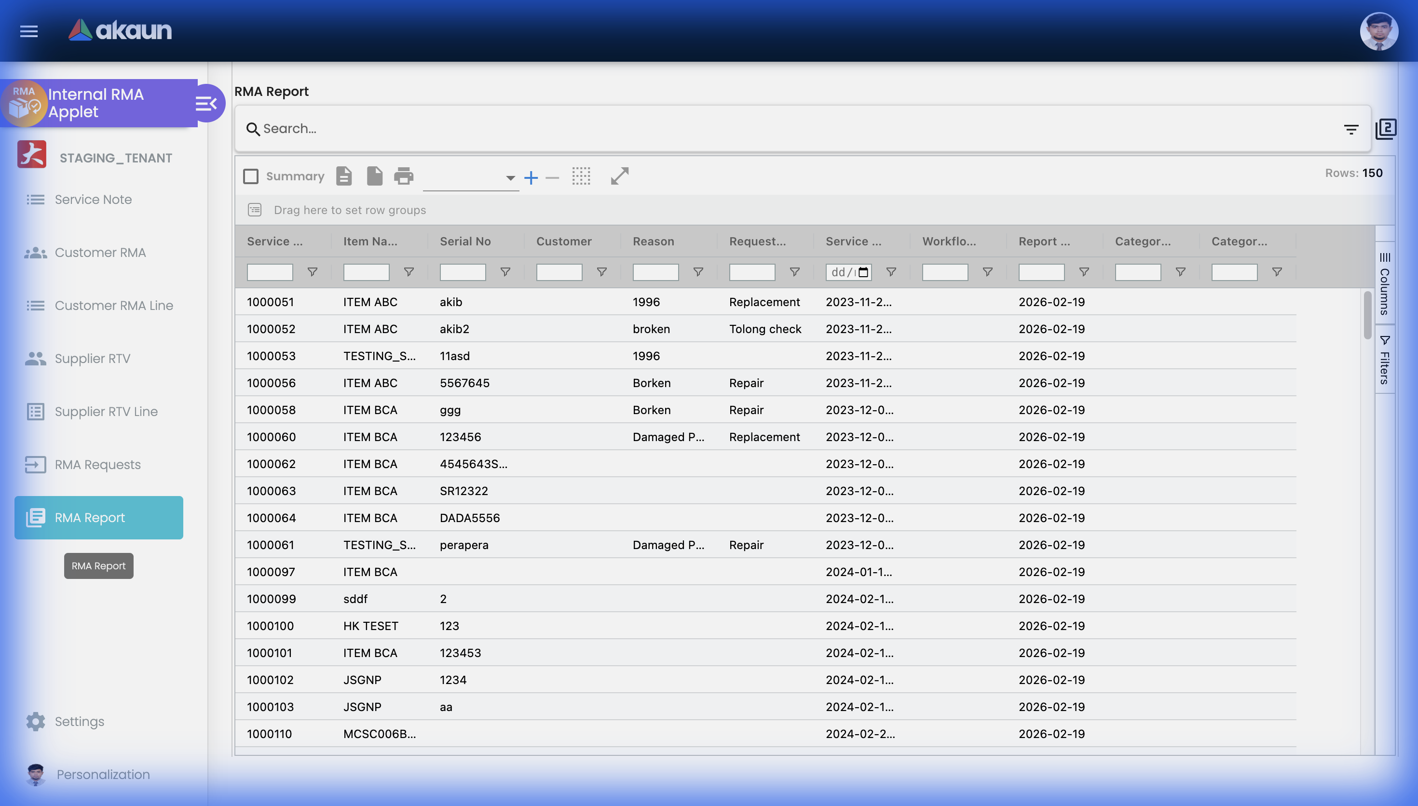Viewport: 1418px width, 806px height.
Task: Expand the grid to fullscreen with diagonal arrows
Action: pyautogui.click(x=619, y=176)
